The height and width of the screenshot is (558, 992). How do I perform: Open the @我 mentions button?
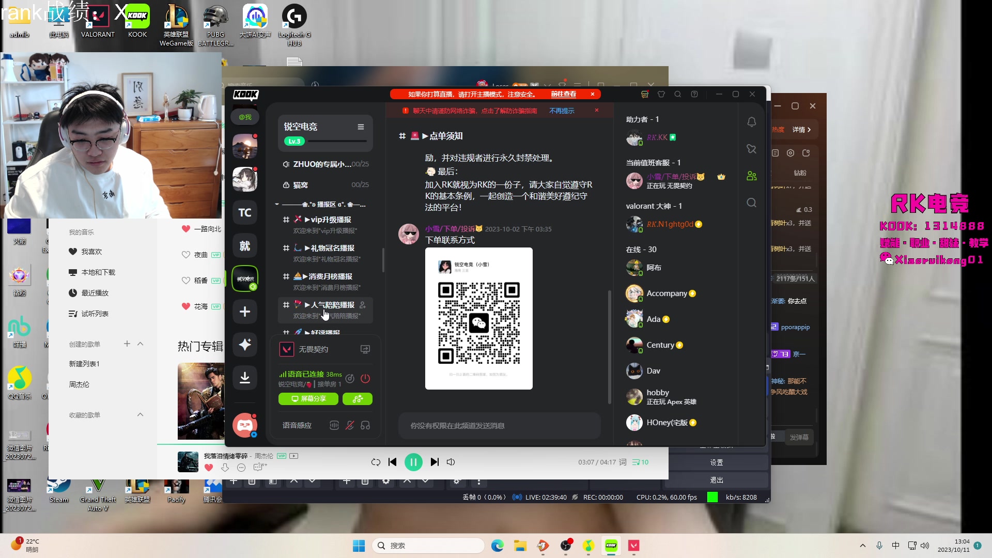245,117
